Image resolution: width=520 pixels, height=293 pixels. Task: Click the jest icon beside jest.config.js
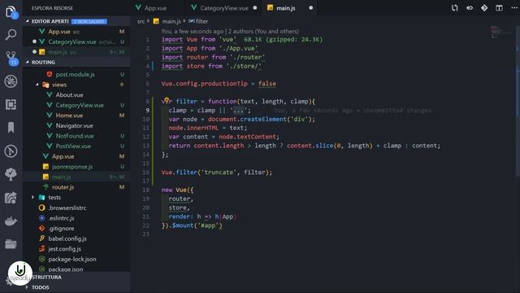41,249
